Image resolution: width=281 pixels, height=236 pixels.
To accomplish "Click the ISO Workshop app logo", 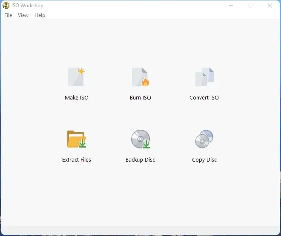I will [x=6, y=6].
